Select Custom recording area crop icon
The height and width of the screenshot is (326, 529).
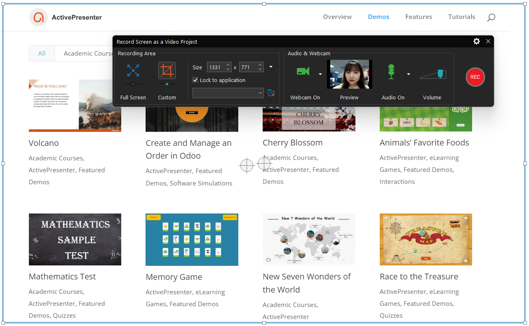tap(167, 70)
